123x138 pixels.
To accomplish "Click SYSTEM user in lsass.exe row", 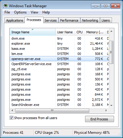I will coord(63,49).
